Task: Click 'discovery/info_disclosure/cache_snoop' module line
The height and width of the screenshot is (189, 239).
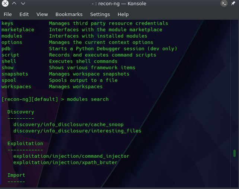Action: (x=68, y=125)
